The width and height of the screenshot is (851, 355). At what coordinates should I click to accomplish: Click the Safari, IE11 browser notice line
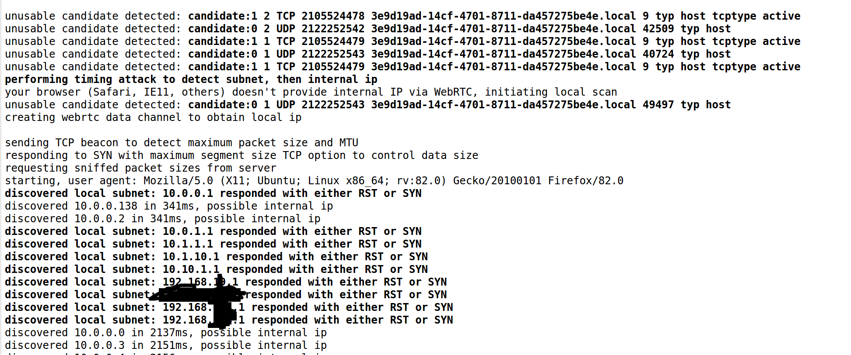point(311,92)
